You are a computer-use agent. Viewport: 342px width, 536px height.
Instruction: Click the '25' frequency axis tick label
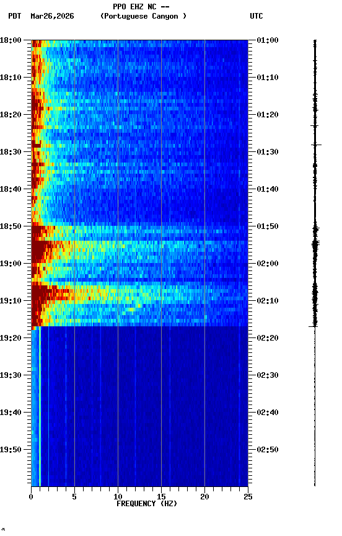point(248,497)
